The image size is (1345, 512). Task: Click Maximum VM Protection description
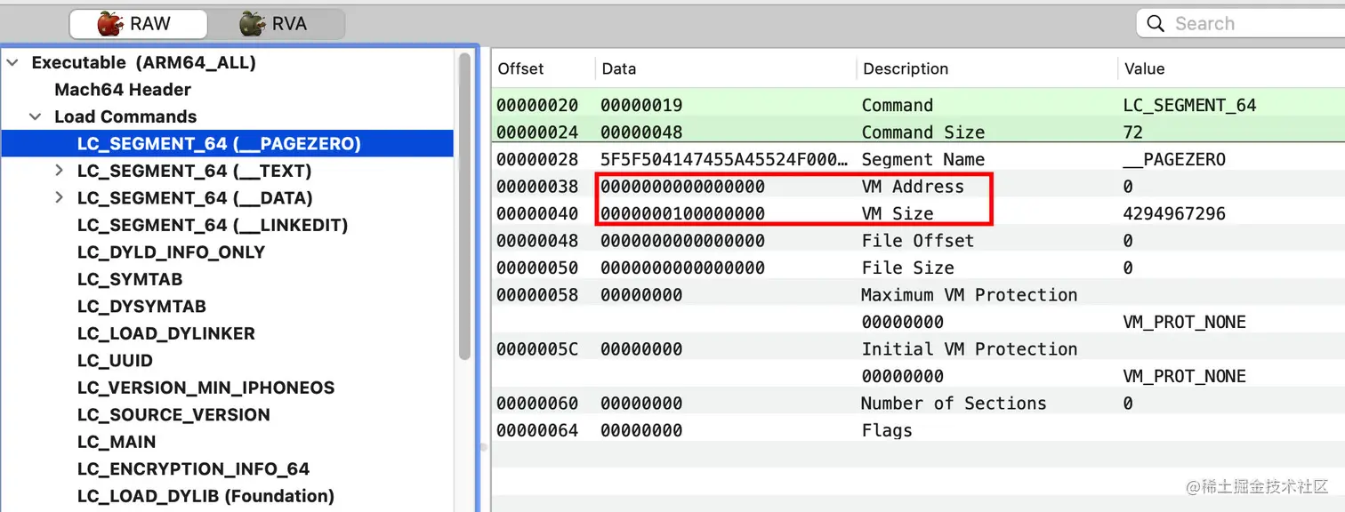(969, 295)
